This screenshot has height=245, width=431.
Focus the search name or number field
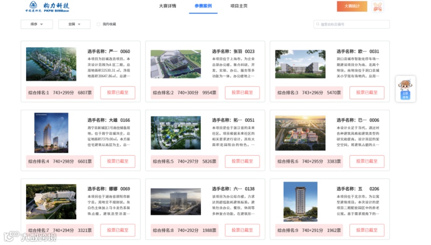[x=352, y=24]
